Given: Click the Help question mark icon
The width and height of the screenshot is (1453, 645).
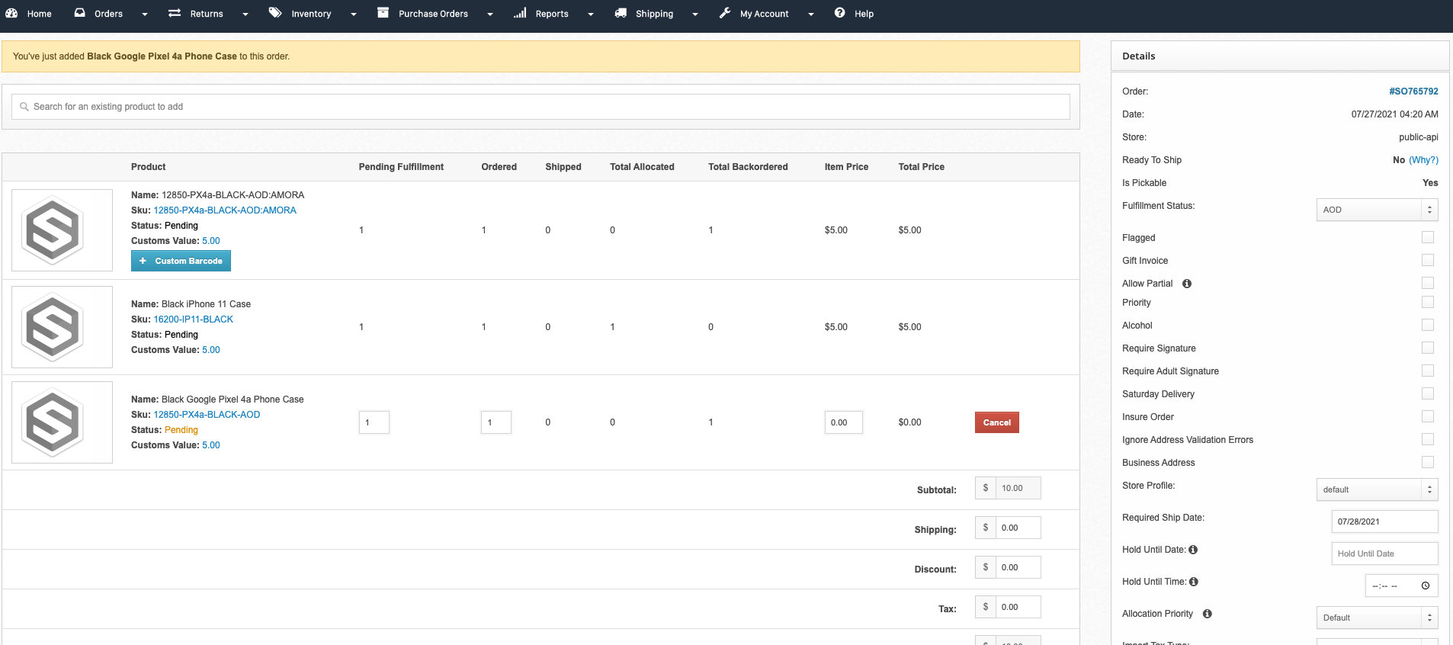Looking at the screenshot, I should pyautogui.click(x=839, y=13).
